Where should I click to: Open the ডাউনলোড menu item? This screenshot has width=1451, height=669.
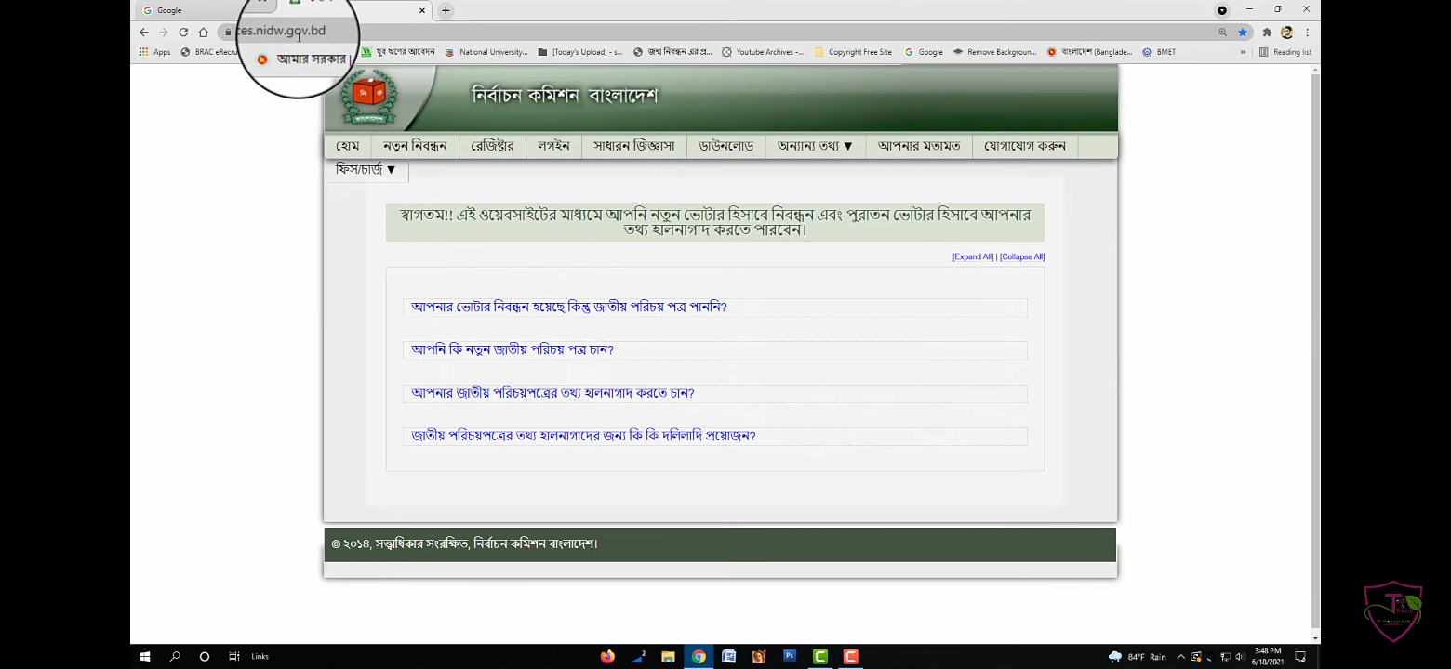pos(726,146)
